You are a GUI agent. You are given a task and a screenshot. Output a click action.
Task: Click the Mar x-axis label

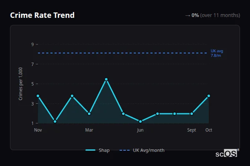[89, 130]
